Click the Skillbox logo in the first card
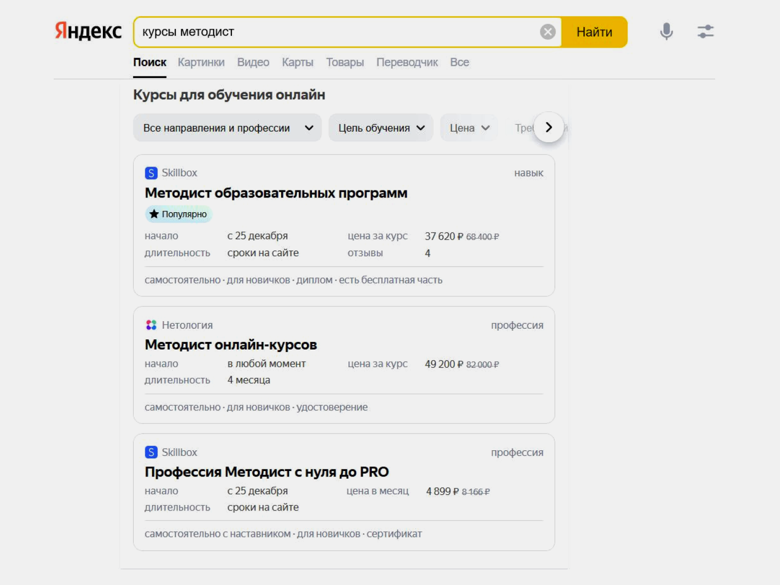Screen dimensions: 780x585 (151, 173)
